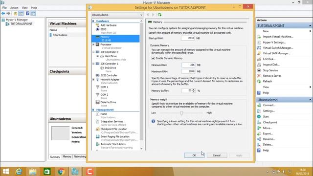The height and width of the screenshot is (176, 313).
Task: Select Ubuntudemo in Virtual Machines list
Action: [60, 35]
